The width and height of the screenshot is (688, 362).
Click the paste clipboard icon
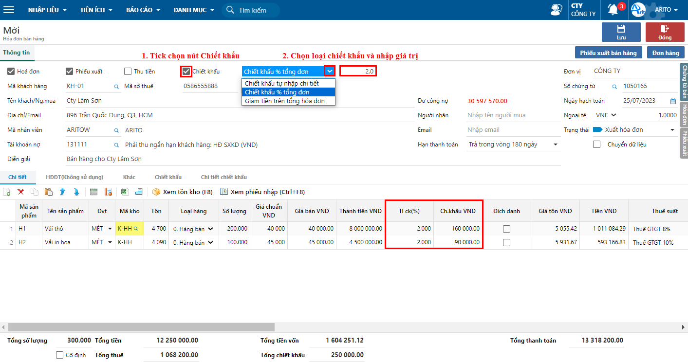tap(48, 192)
